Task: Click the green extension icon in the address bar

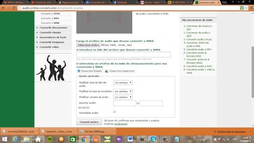Action: coord(242,8)
